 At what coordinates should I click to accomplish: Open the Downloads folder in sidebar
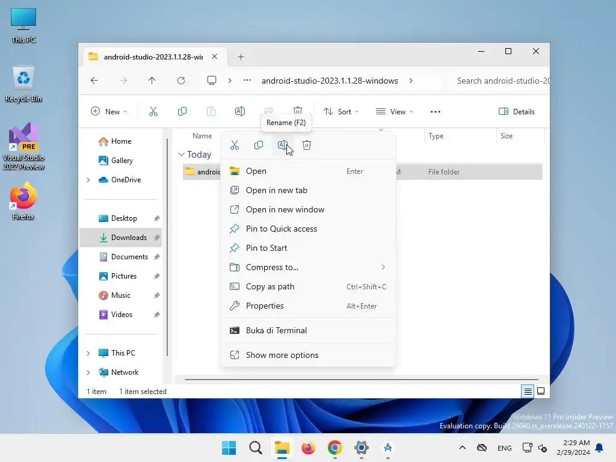click(120, 238)
